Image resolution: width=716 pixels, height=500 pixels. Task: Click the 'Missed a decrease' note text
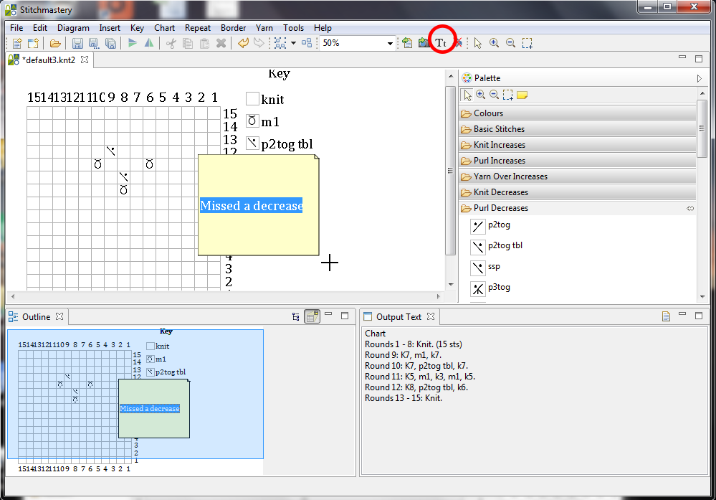(x=251, y=206)
